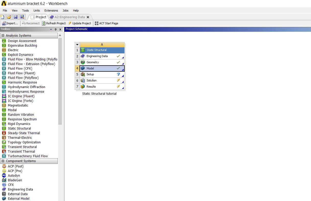Open the Tools menu

(x=25, y=10)
